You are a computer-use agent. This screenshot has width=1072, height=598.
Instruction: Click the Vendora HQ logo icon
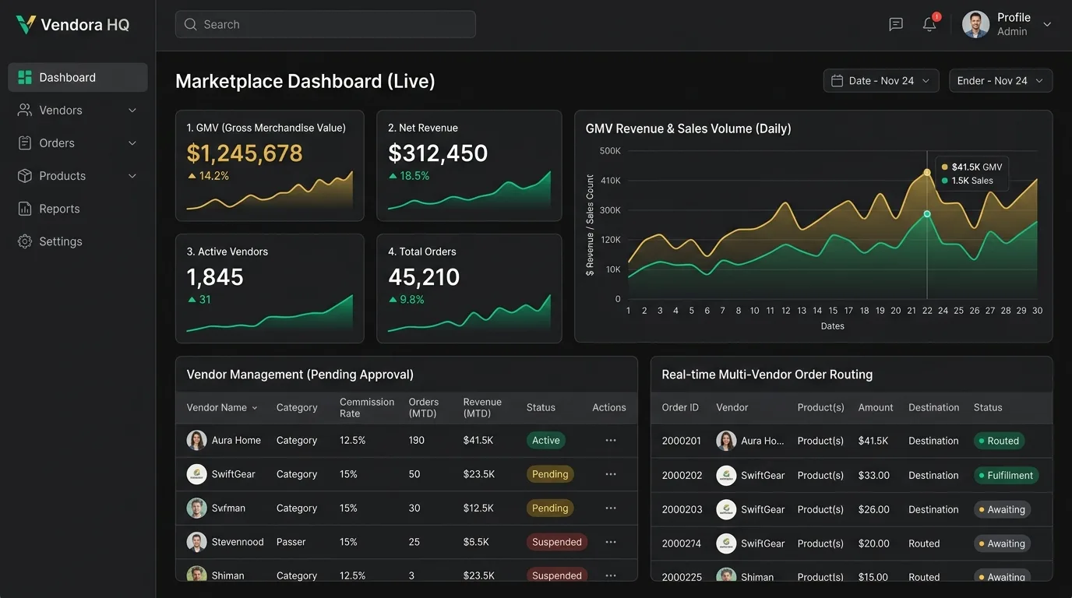(x=26, y=25)
